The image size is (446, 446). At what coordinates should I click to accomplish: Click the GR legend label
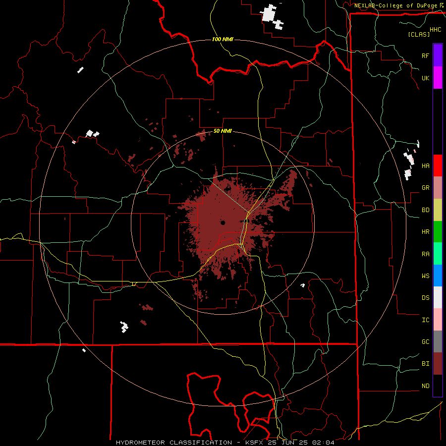click(425, 188)
